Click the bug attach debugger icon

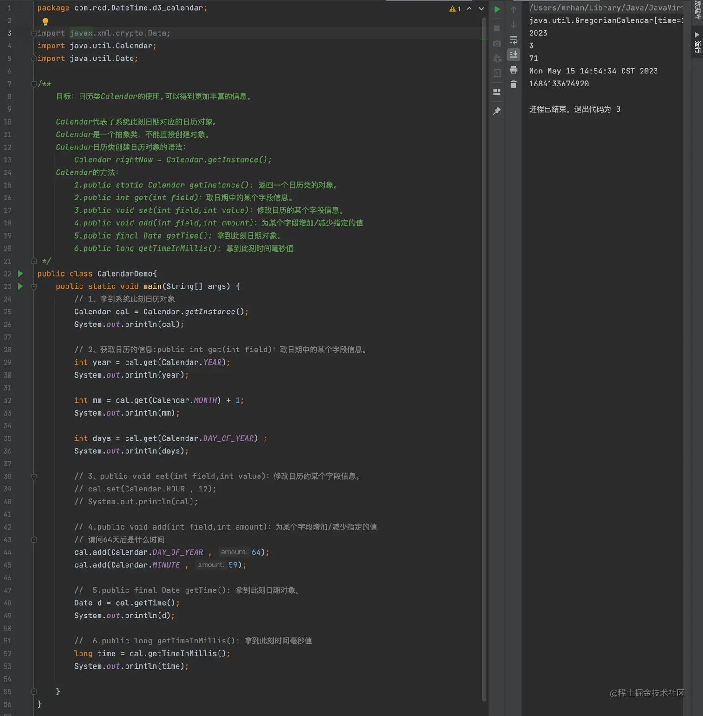click(497, 59)
